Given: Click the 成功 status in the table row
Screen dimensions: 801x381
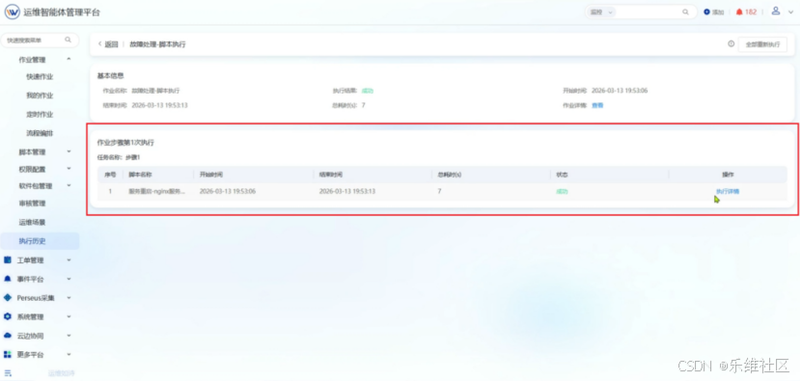Looking at the screenshot, I should tap(562, 192).
